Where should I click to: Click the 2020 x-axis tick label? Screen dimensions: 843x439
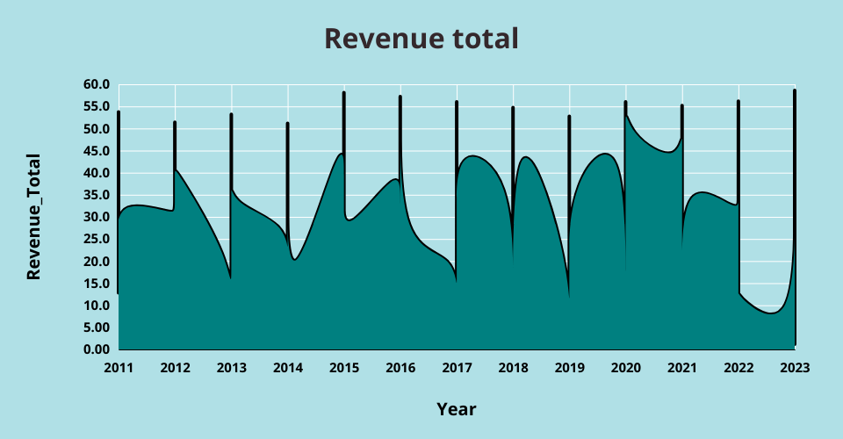pyautogui.click(x=625, y=368)
